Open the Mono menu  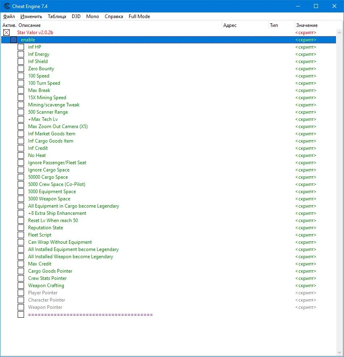(92, 16)
